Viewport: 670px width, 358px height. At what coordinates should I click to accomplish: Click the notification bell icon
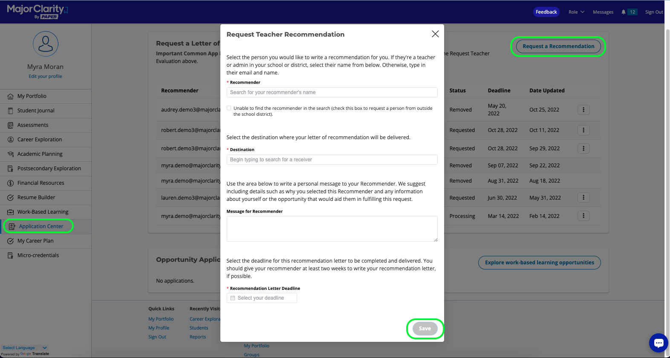[x=623, y=12]
